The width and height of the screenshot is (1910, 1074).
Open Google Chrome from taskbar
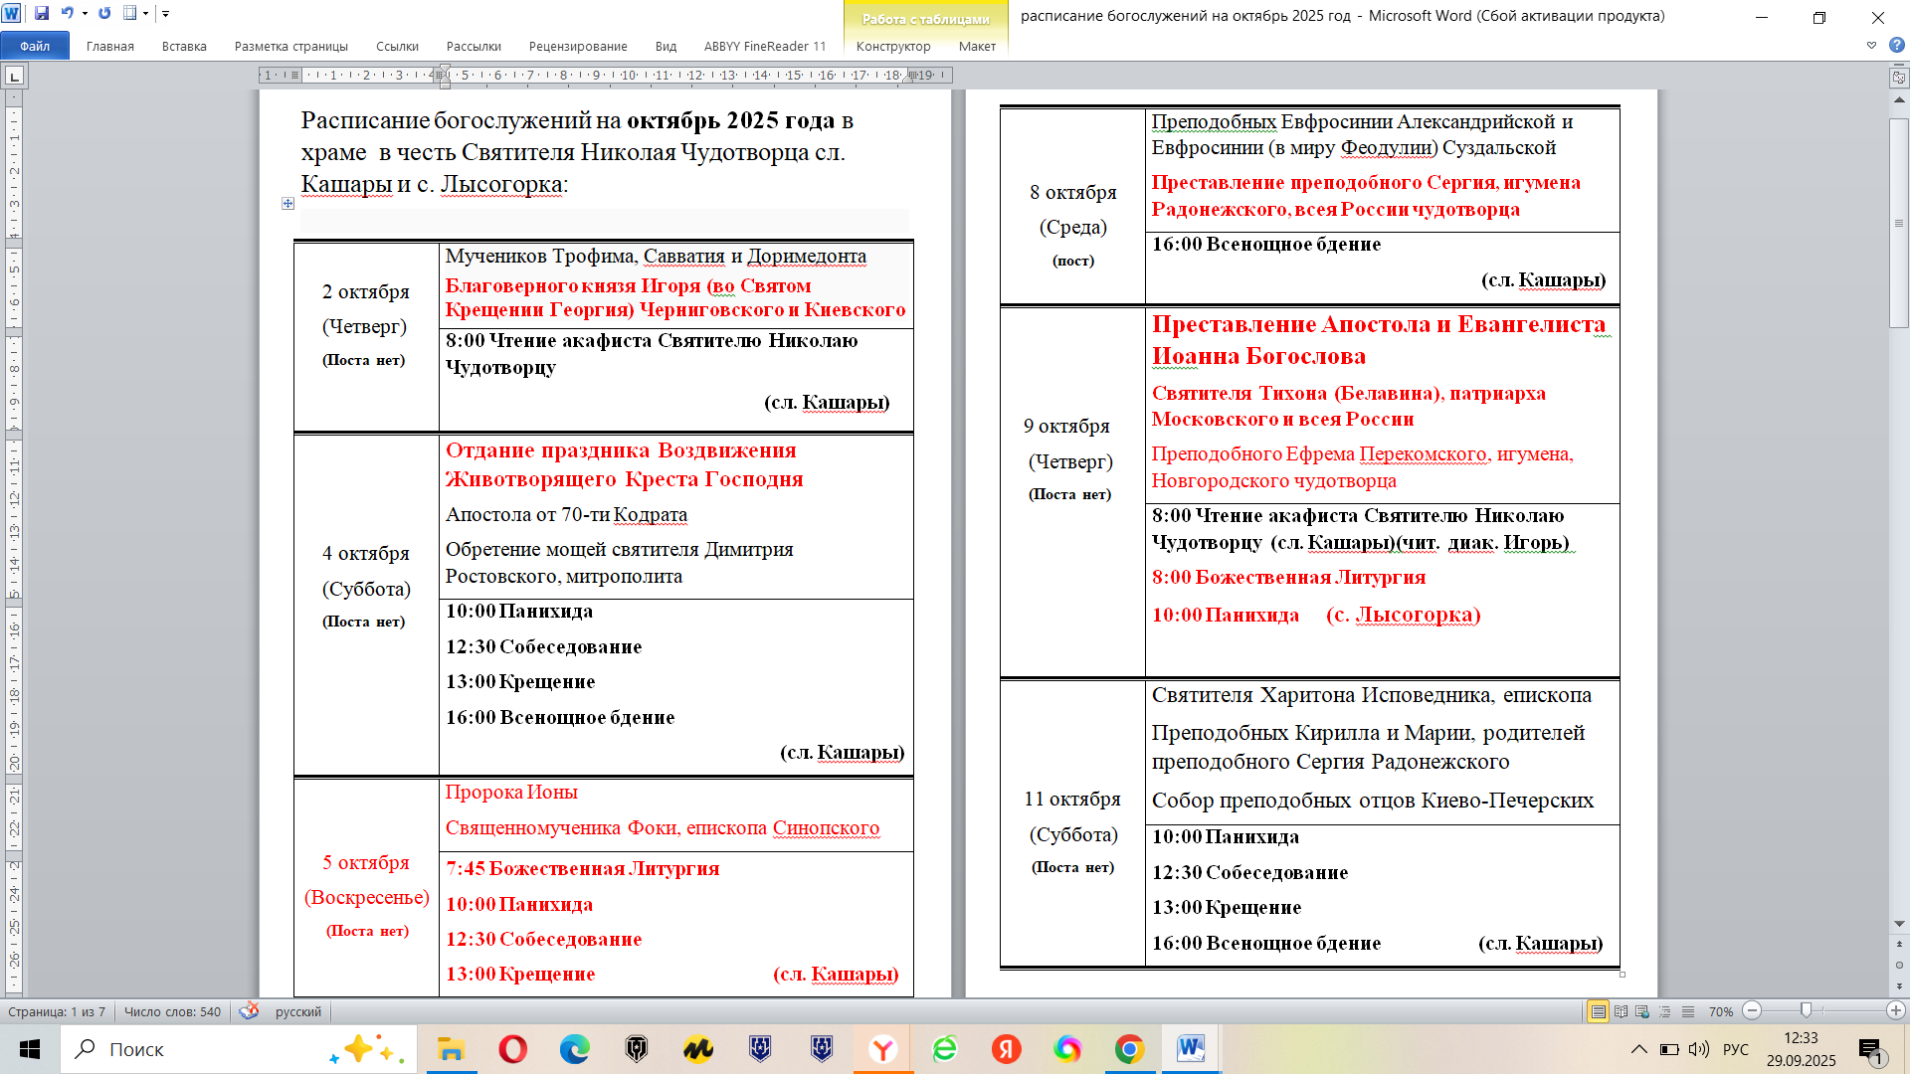[1128, 1049]
